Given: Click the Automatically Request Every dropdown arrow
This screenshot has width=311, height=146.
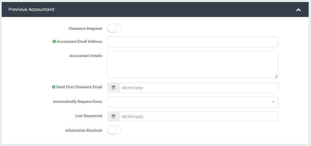Looking at the screenshot, I should click(x=273, y=102).
